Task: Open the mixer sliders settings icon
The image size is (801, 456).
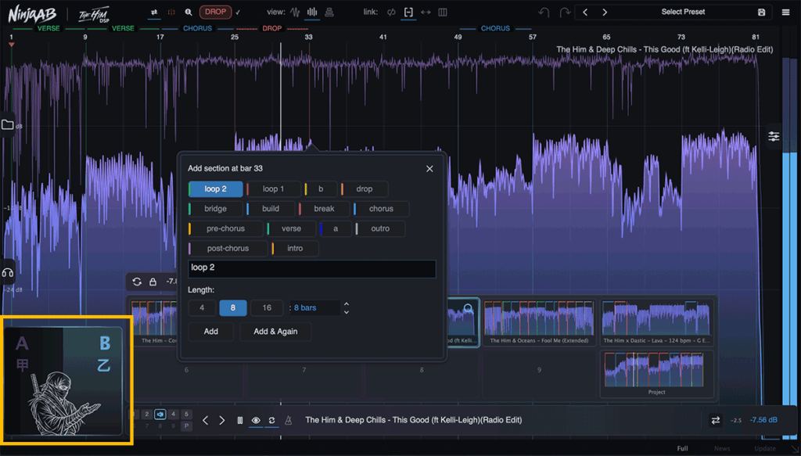Action: pyautogui.click(x=774, y=136)
